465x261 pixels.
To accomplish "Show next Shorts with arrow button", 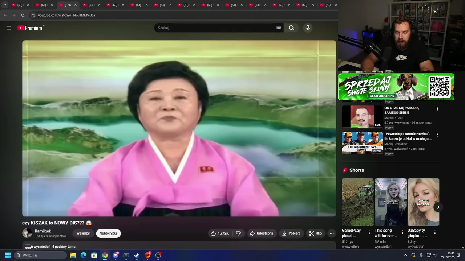I will (x=438, y=207).
